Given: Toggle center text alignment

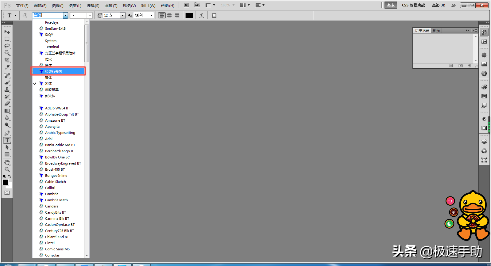Looking at the screenshot, I should coord(169,15).
